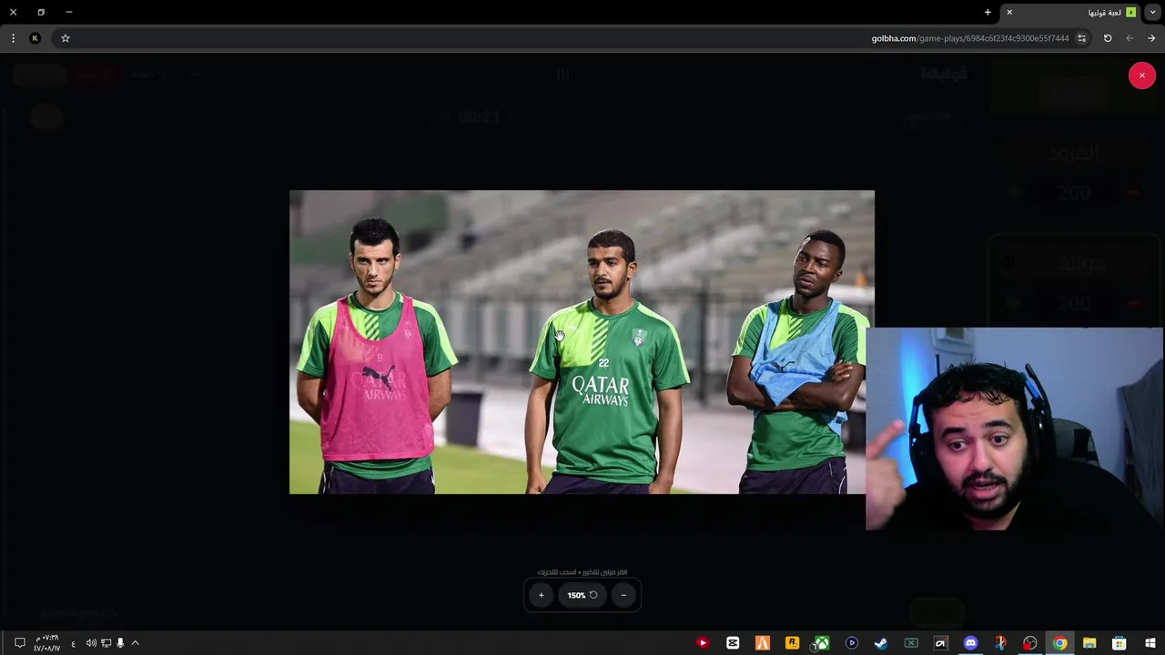This screenshot has width=1165, height=655.
Task: Open a new browser tab
Action: point(988,12)
